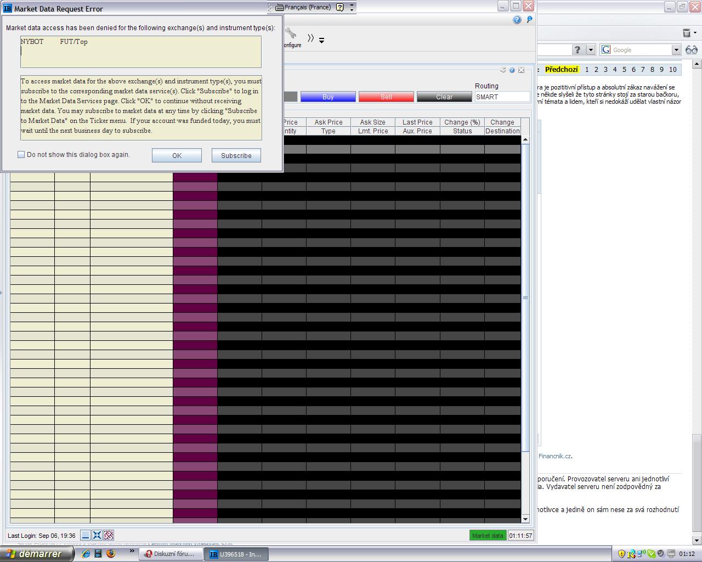The image size is (702, 562).
Task: Open the Financnik.cz link
Action: coord(555,456)
